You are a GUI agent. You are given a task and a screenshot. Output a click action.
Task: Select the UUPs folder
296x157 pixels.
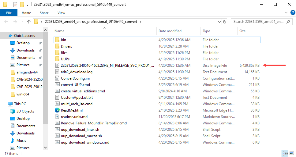coord(157,59)
